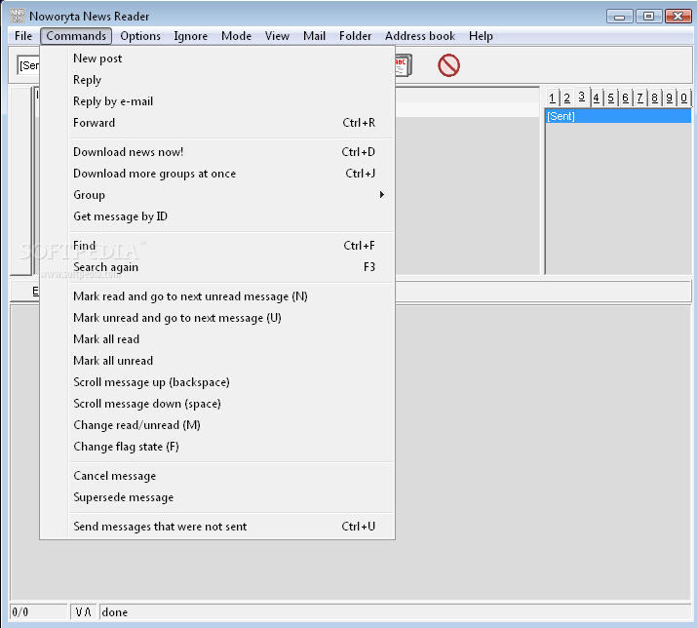The width and height of the screenshot is (697, 628).
Task: Click the 'done' status text
Action: click(115, 612)
